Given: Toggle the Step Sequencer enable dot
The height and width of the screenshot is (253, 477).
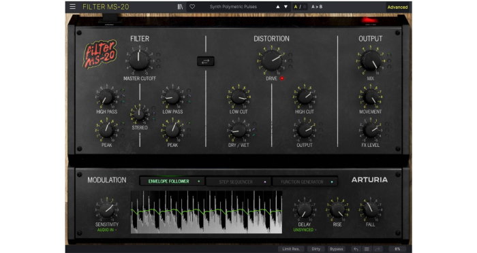Looking at the screenshot, I should [265, 182].
